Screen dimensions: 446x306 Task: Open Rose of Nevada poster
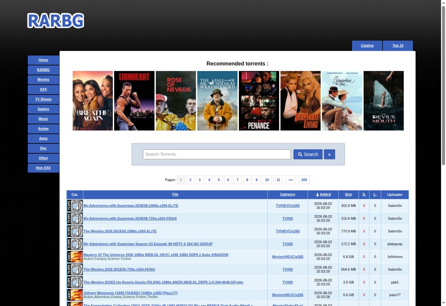click(176, 101)
